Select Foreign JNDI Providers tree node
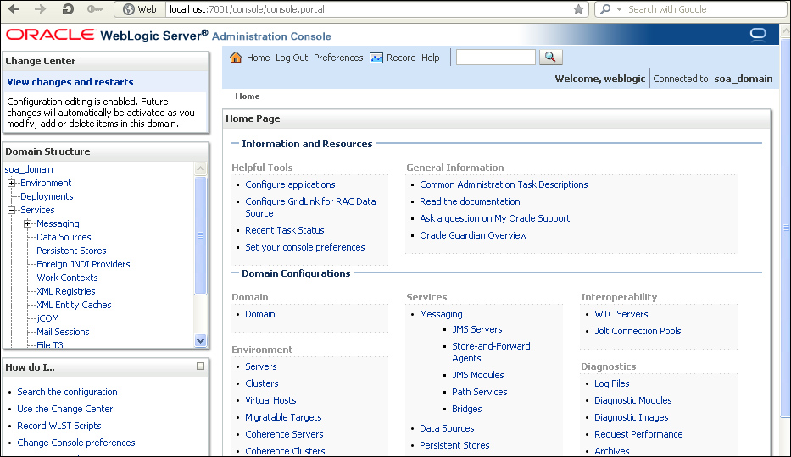 83,264
